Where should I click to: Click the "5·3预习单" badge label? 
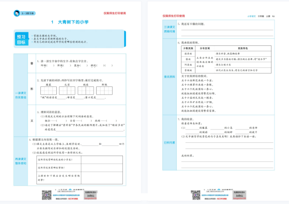tap(28, 13)
